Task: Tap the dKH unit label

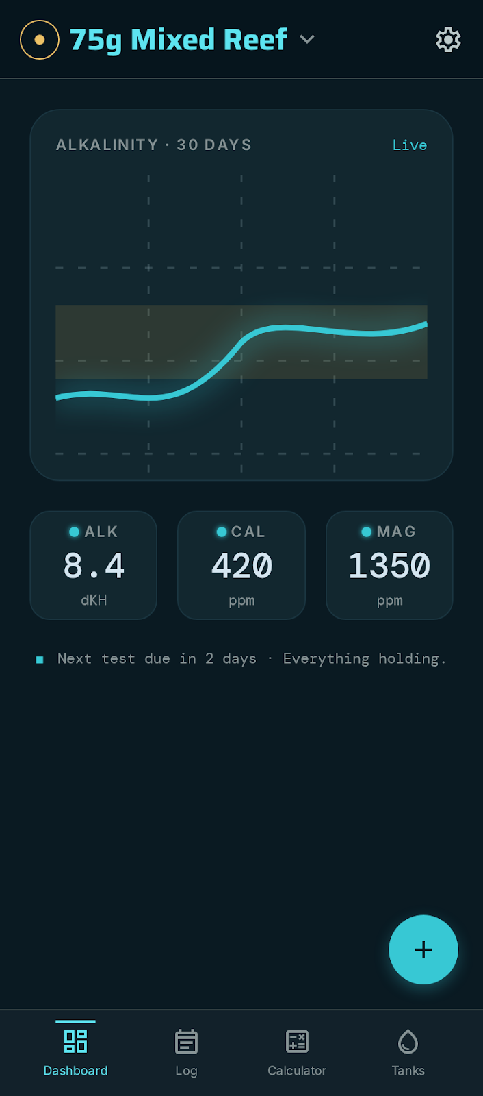Action: [94, 600]
